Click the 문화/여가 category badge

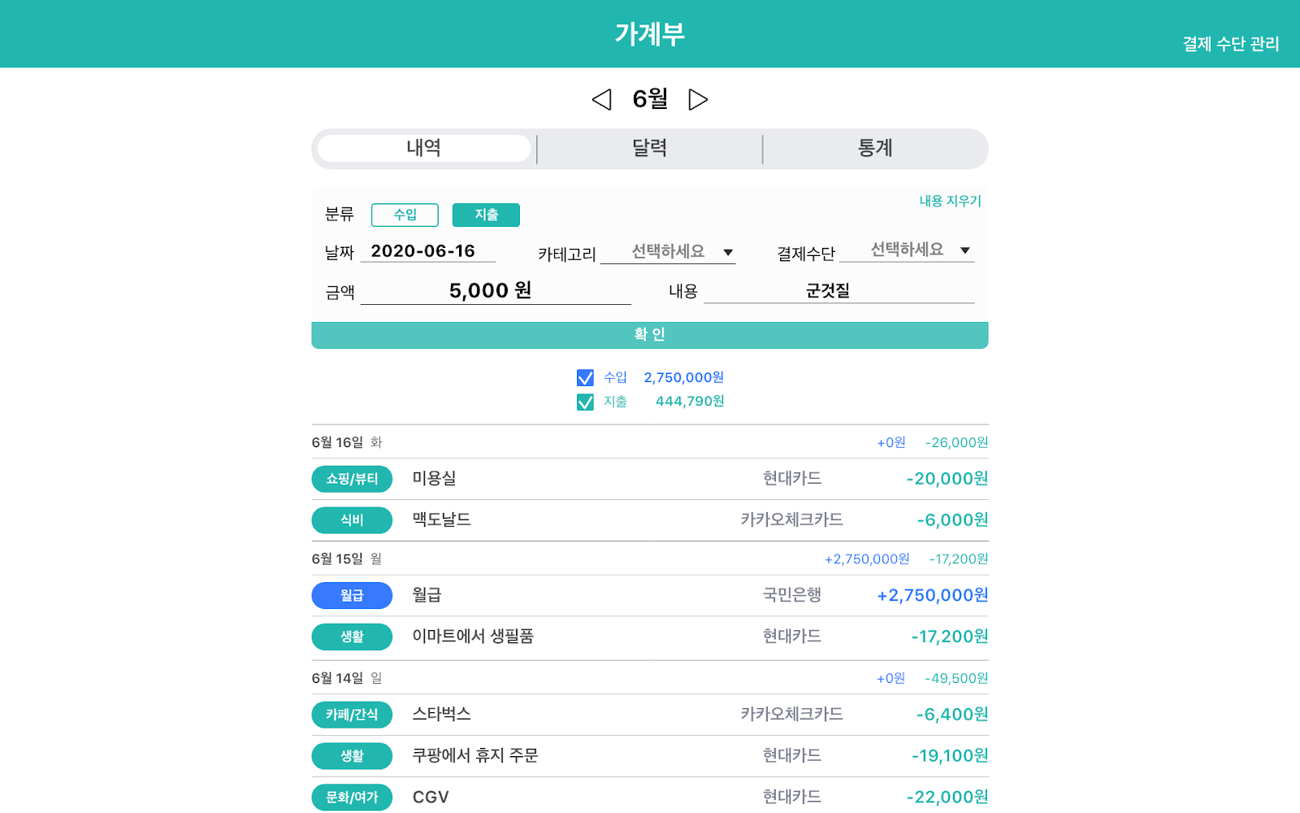pyautogui.click(x=352, y=797)
